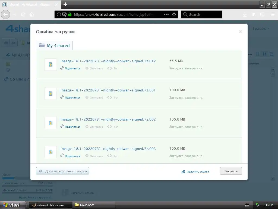Click the green padlock in the address bar

click(70, 14)
